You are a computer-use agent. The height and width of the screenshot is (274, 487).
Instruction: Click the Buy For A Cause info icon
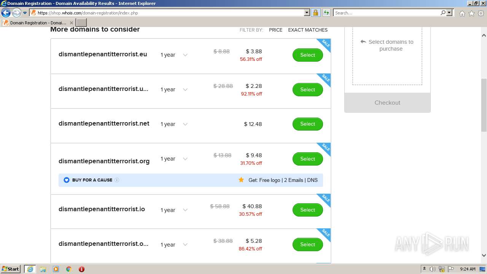[x=117, y=180]
